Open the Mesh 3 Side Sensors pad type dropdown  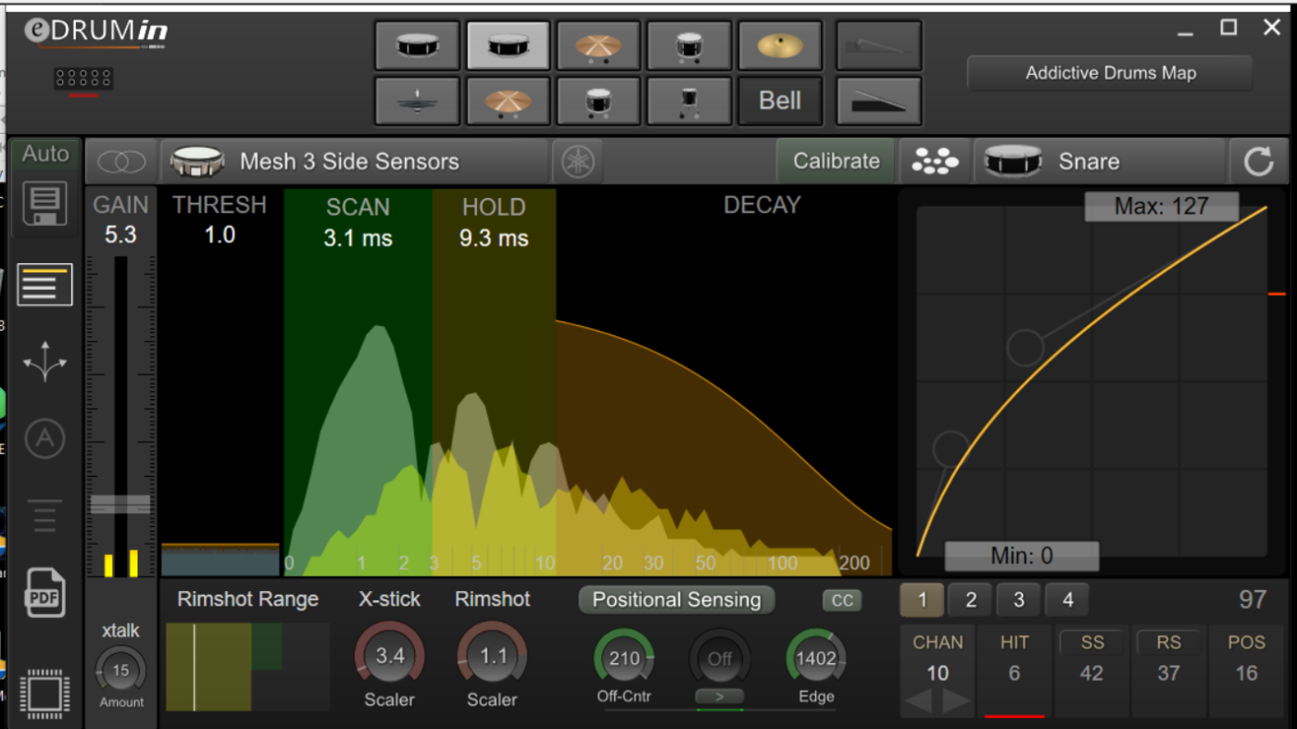(x=356, y=161)
